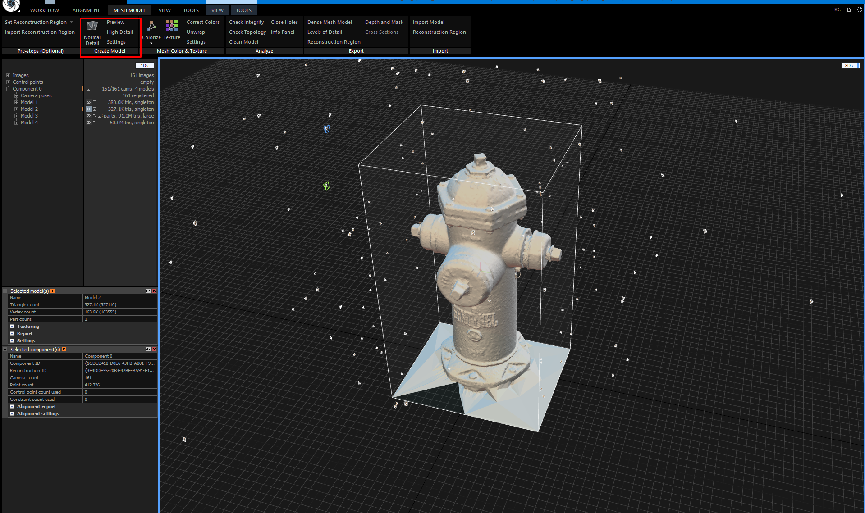Click the Normal Detail model icon
Image resolution: width=865 pixels, height=513 pixels.
[x=92, y=27]
